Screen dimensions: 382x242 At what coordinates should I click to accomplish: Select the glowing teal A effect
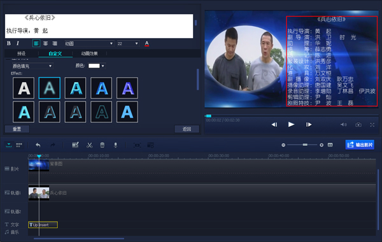pyautogui.click(x=50, y=88)
